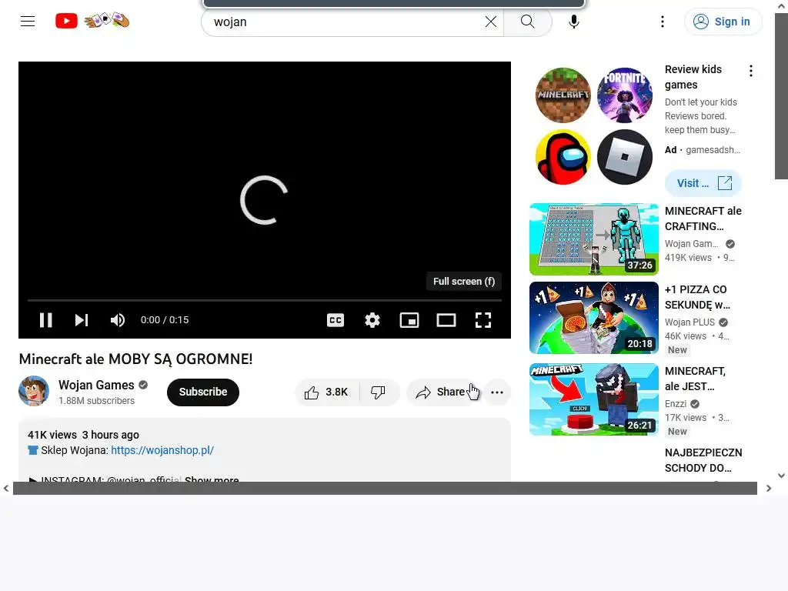Open the NAJBEZPIECZN SCHODY DO video title

click(x=703, y=460)
